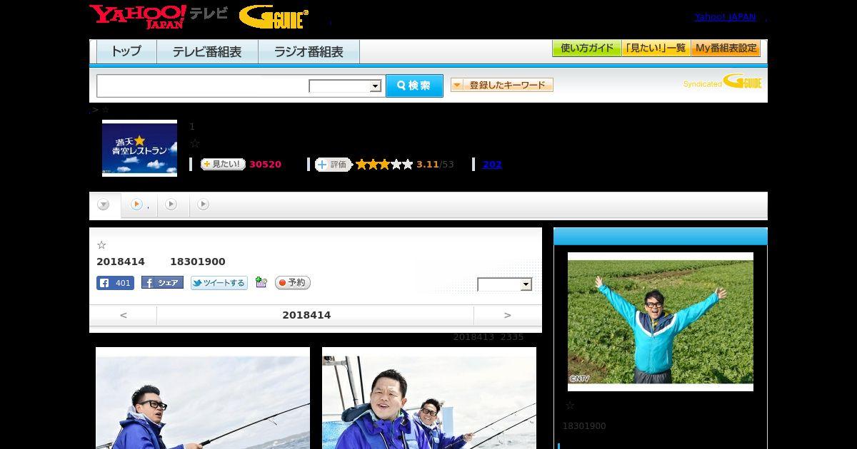The image size is (857, 449).
Task: Add program to calendar via green-plus icon
Action: tap(261, 282)
